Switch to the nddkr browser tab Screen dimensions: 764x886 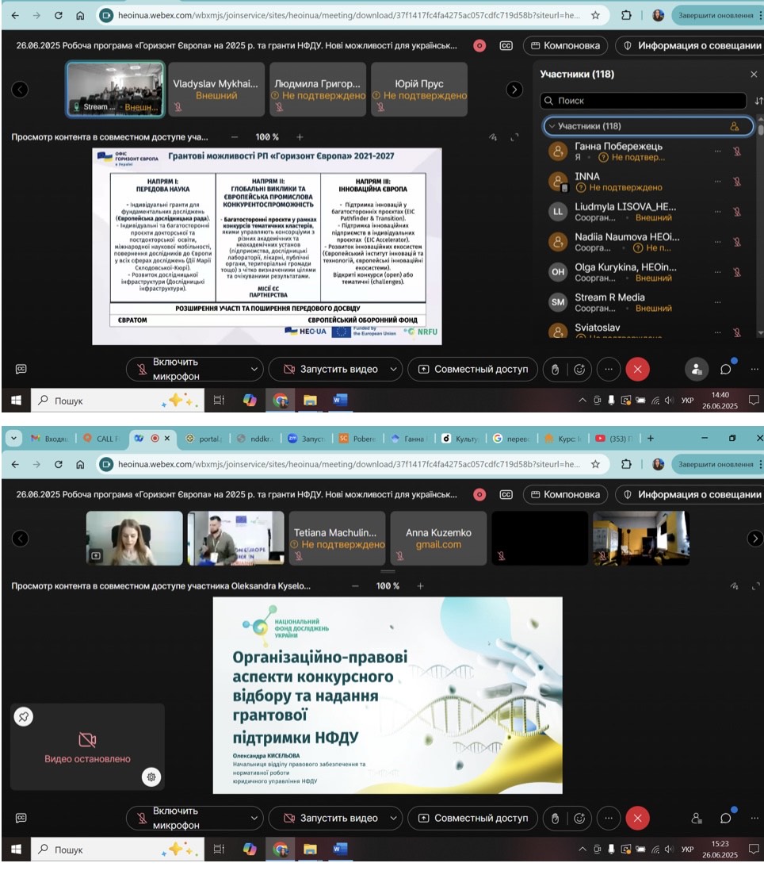(254, 439)
